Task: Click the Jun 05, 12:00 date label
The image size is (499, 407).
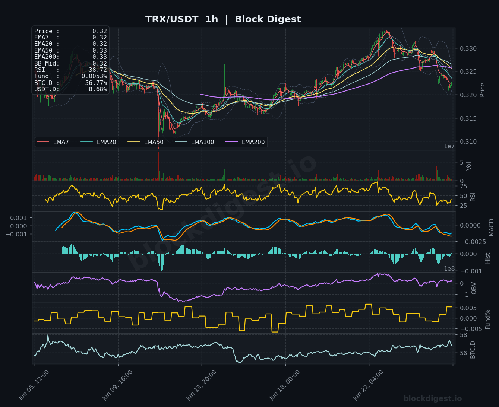Action: click(x=34, y=385)
